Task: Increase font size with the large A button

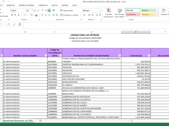Action: point(35,10)
